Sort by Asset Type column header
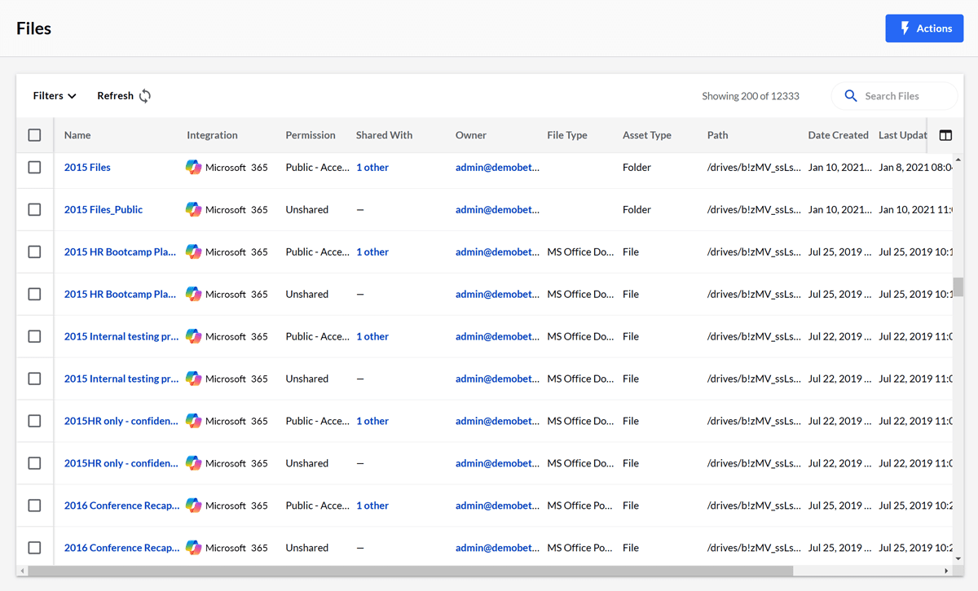This screenshot has height=591, width=978. point(647,135)
